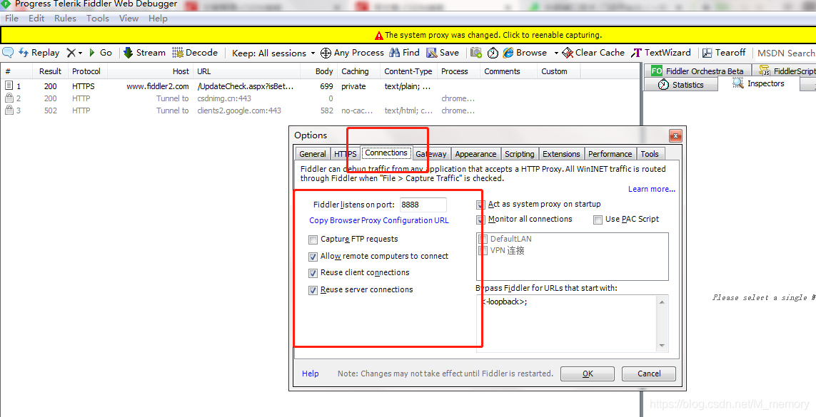Toggle Monitor all connections checkbox

coord(481,220)
